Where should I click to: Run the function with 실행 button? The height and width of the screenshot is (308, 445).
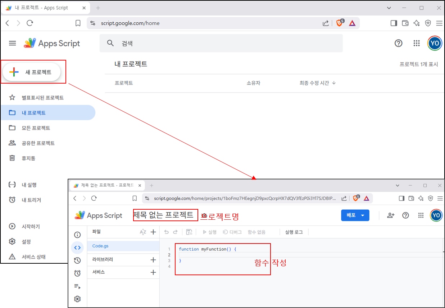(210, 232)
